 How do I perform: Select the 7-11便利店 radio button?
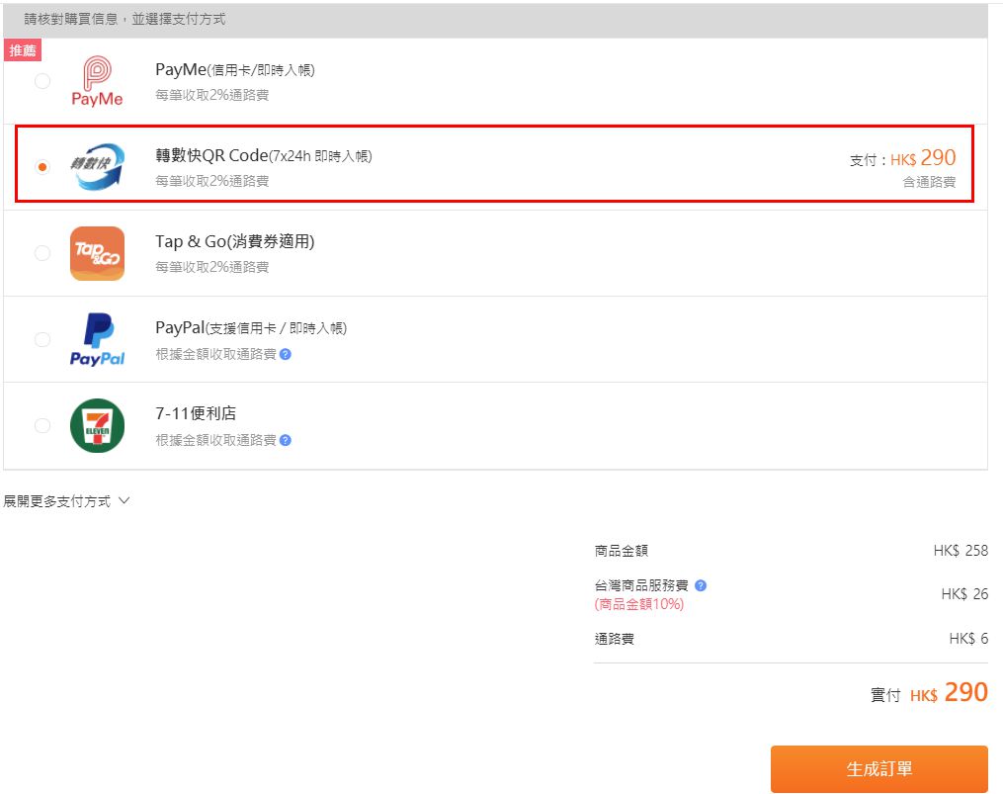pos(42,425)
